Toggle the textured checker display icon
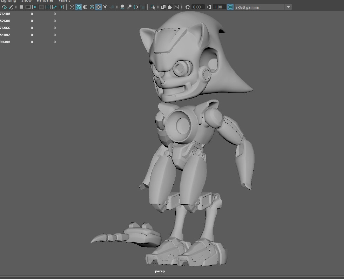The width and height of the screenshot is (344, 279). [x=99, y=7]
